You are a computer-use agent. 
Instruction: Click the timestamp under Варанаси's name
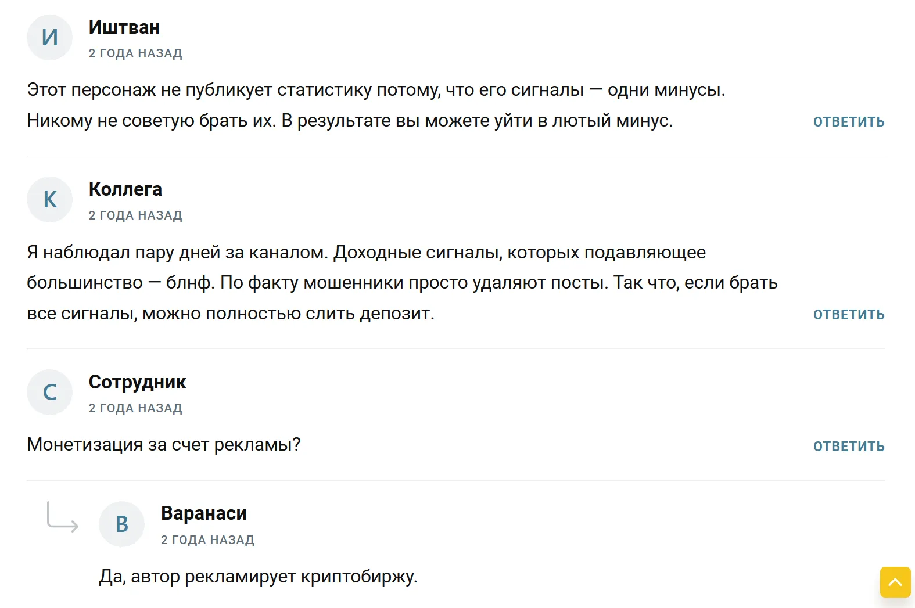click(x=207, y=540)
